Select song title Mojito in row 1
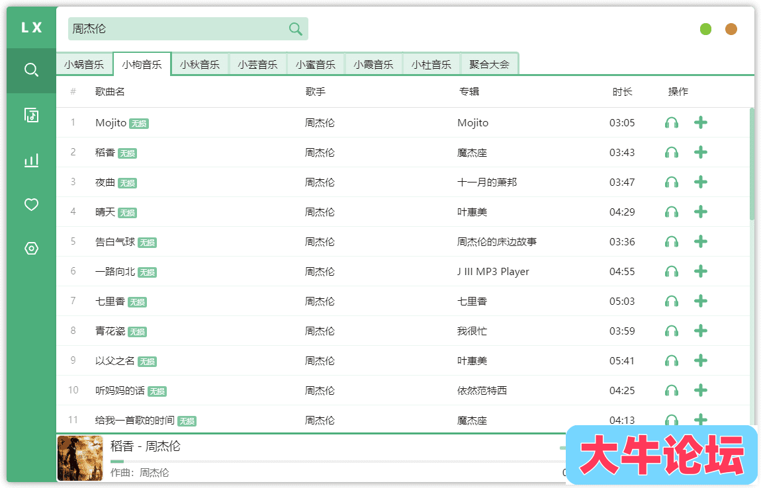761x488 pixels. point(111,123)
